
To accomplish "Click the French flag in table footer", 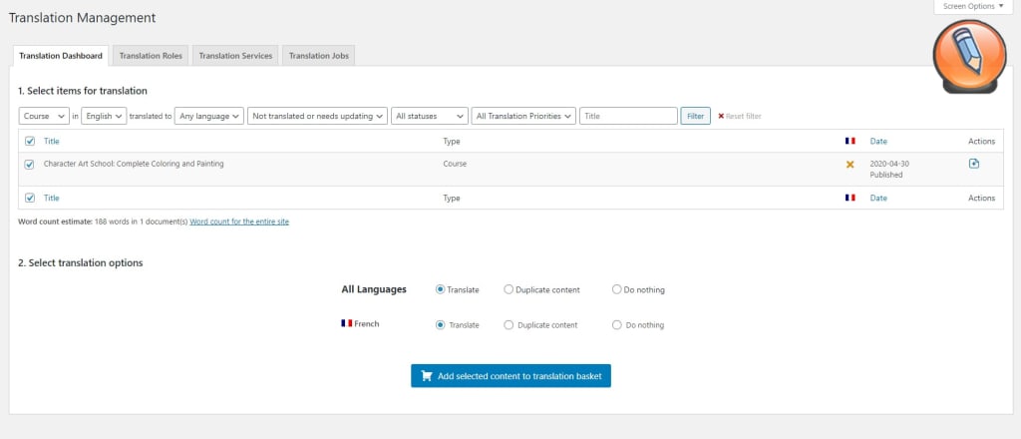I will click(850, 198).
